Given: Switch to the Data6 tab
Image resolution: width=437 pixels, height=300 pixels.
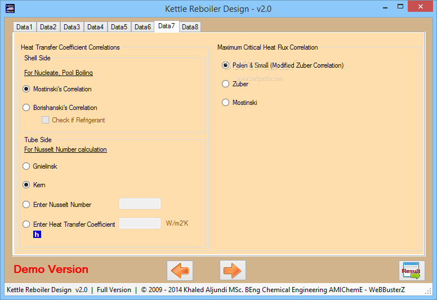Looking at the screenshot, I should (x=142, y=27).
